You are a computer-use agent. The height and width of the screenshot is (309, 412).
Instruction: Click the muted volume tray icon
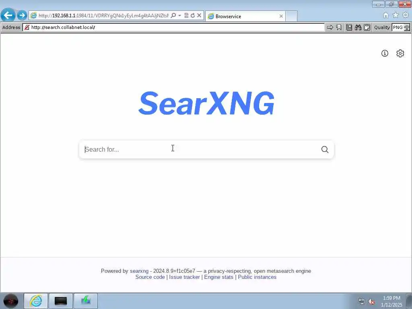click(x=371, y=302)
